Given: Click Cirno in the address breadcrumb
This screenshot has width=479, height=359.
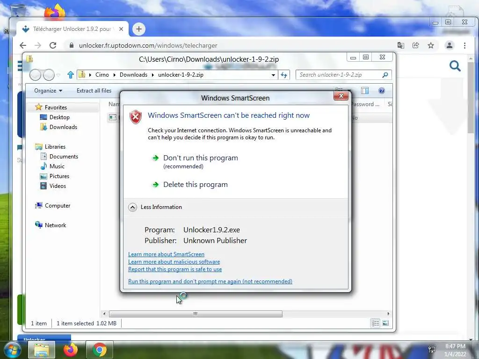Looking at the screenshot, I should point(102,75).
